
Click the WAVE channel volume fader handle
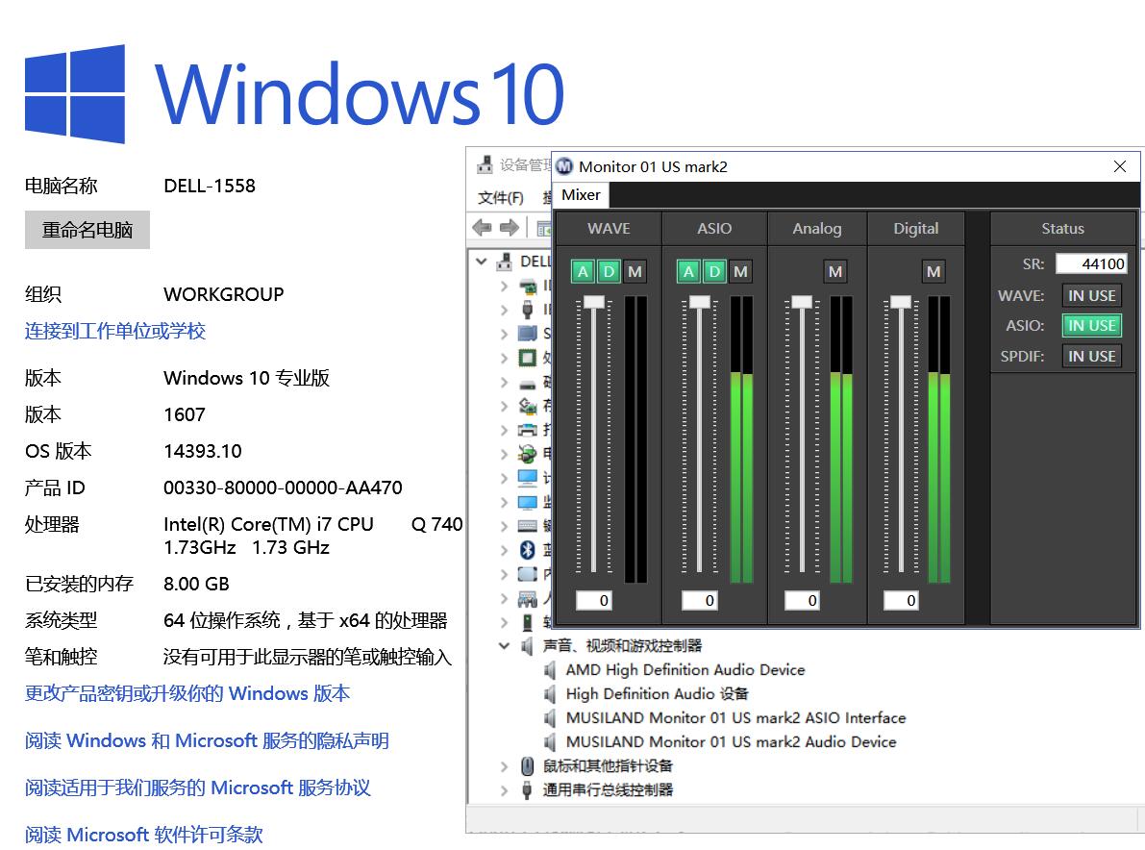point(594,302)
